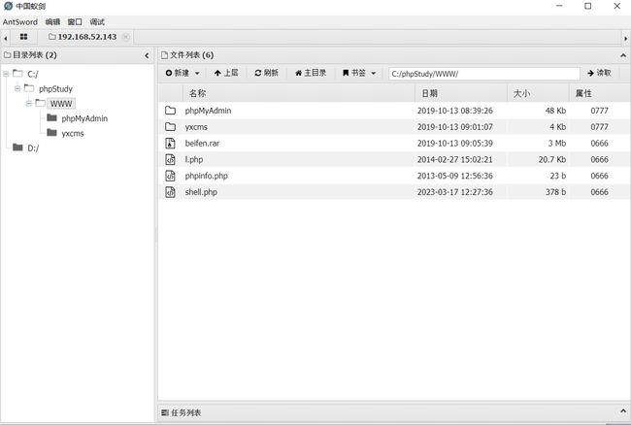The height and width of the screenshot is (425, 631).
Task: Select yxcms in the file list
Action: coord(196,127)
